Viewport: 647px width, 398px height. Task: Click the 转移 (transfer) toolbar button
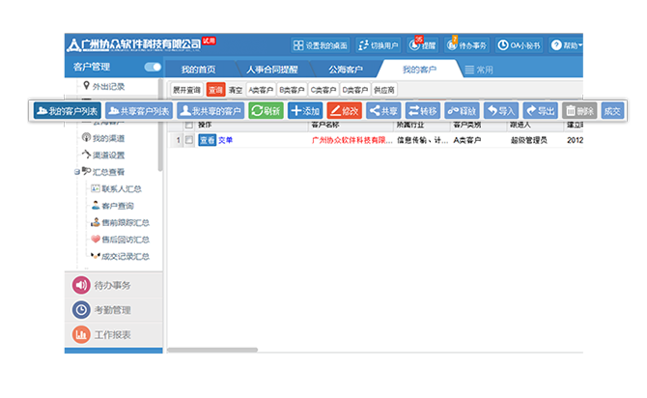[x=422, y=111]
